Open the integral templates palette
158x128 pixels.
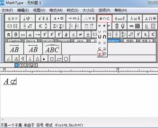(74, 26)
